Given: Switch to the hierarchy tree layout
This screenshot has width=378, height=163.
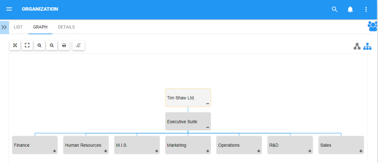Looking at the screenshot, I should pyautogui.click(x=367, y=47).
